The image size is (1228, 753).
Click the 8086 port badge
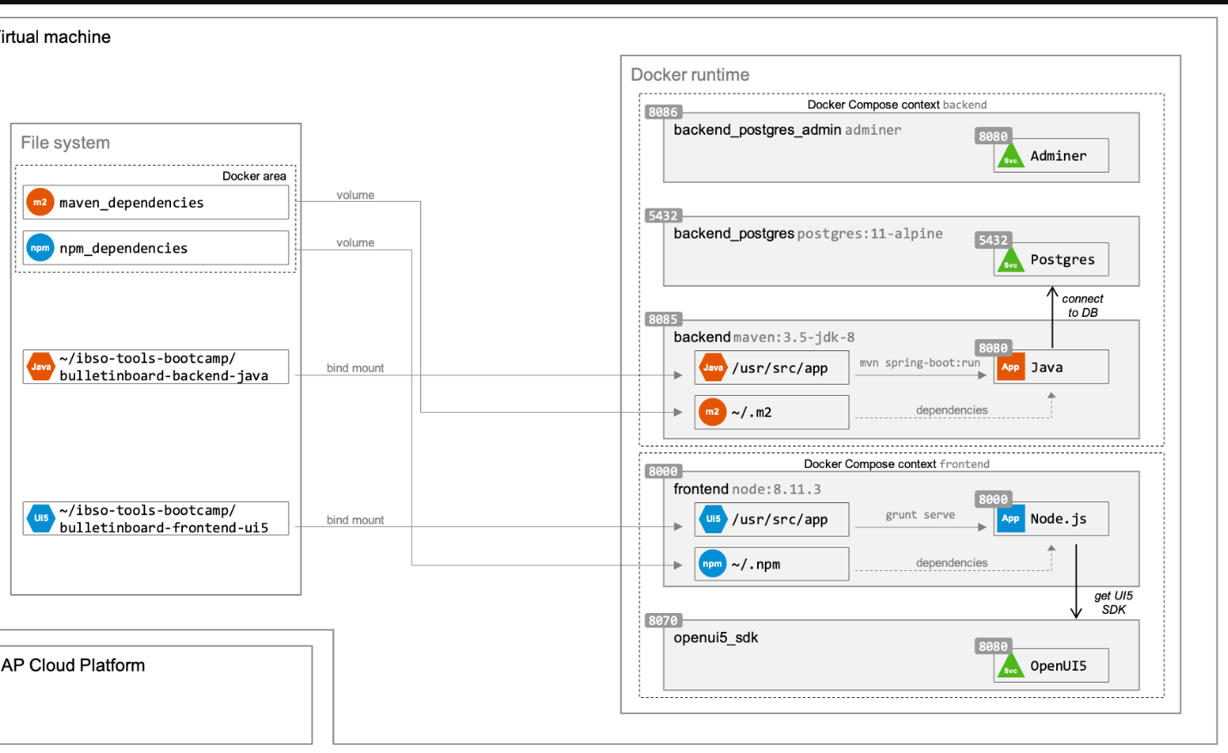(663, 112)
